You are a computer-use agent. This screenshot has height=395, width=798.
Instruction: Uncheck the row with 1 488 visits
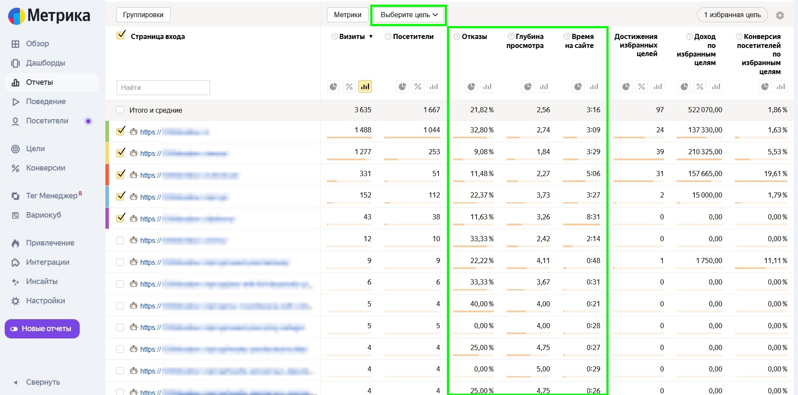click(120, 131)
